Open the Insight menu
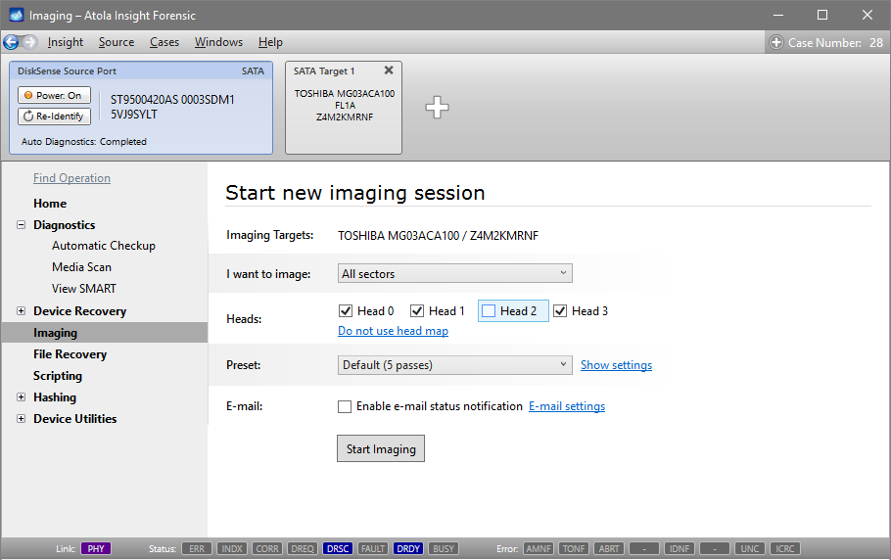Screen dimensions: 891x560 (x=66, y=42)
